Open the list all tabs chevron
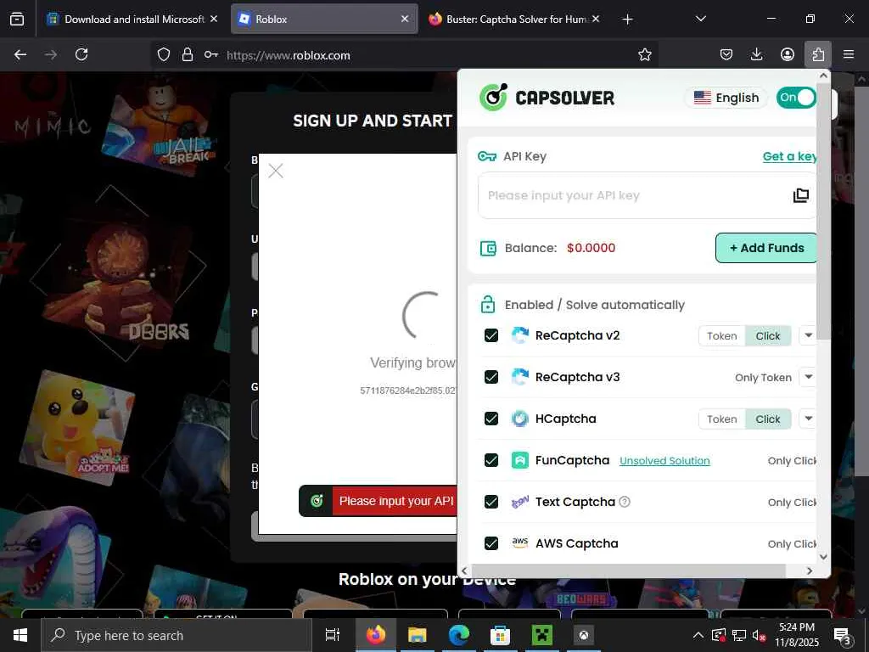 (700, 19)
